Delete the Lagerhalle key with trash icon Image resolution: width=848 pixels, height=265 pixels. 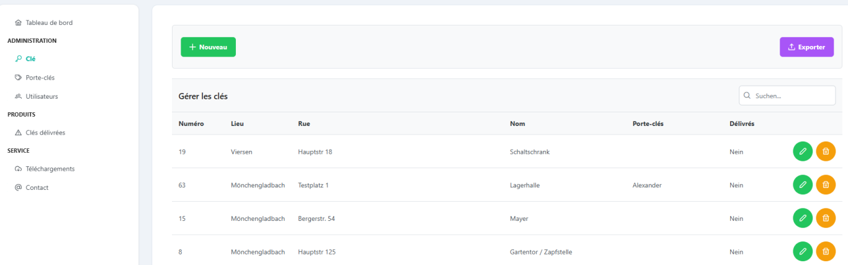pyautogui.click(x=825, y=185)
